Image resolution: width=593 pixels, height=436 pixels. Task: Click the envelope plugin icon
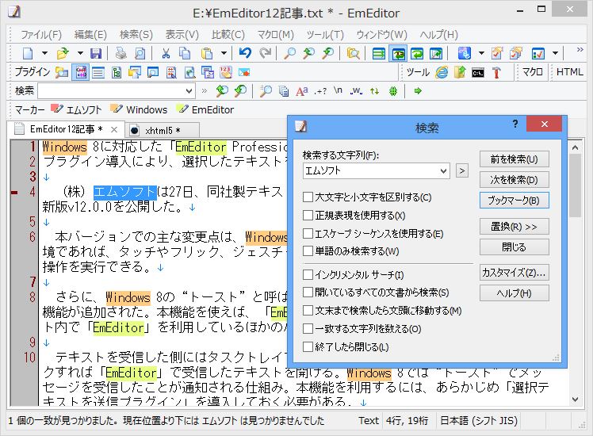tap(244, 72)
